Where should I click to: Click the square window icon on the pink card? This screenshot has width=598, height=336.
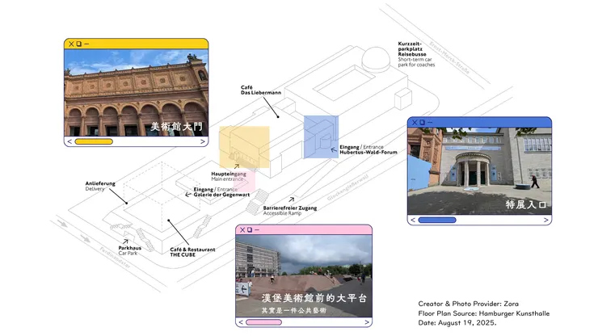(250, 230)
